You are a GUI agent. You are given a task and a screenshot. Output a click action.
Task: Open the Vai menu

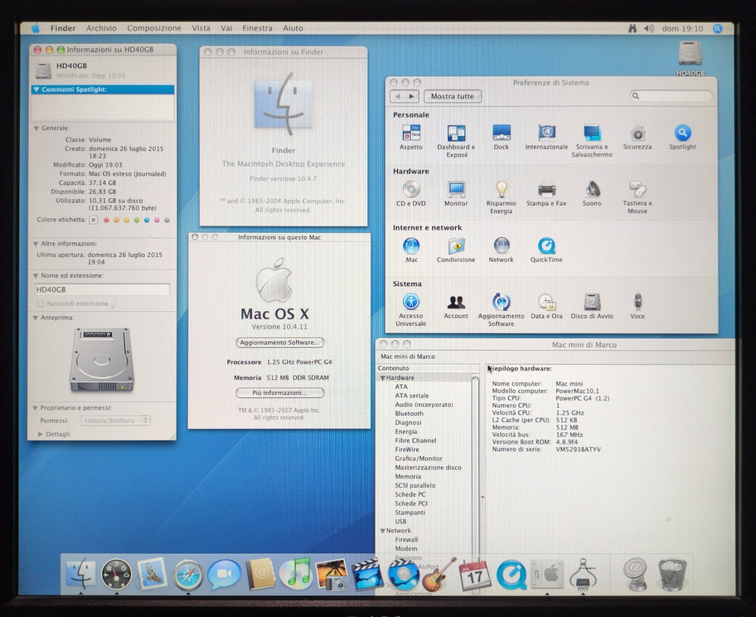[226, 28]
